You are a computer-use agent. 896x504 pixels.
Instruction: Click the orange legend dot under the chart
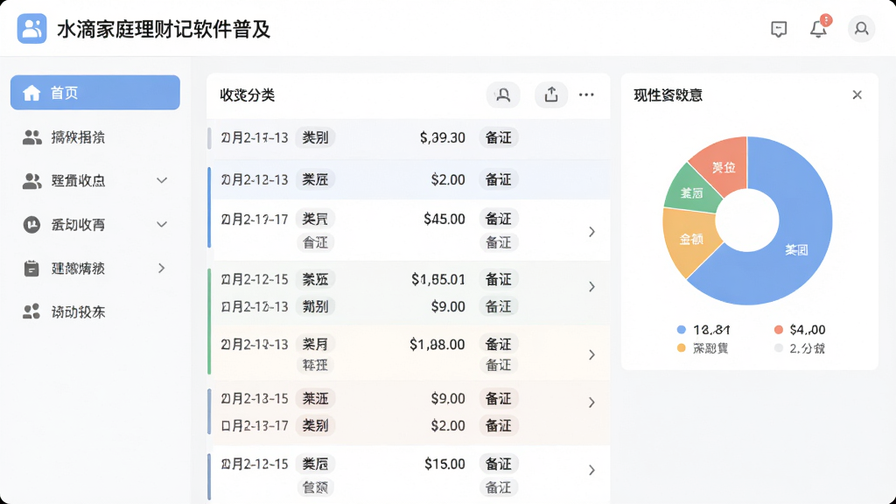click(681, 348)
